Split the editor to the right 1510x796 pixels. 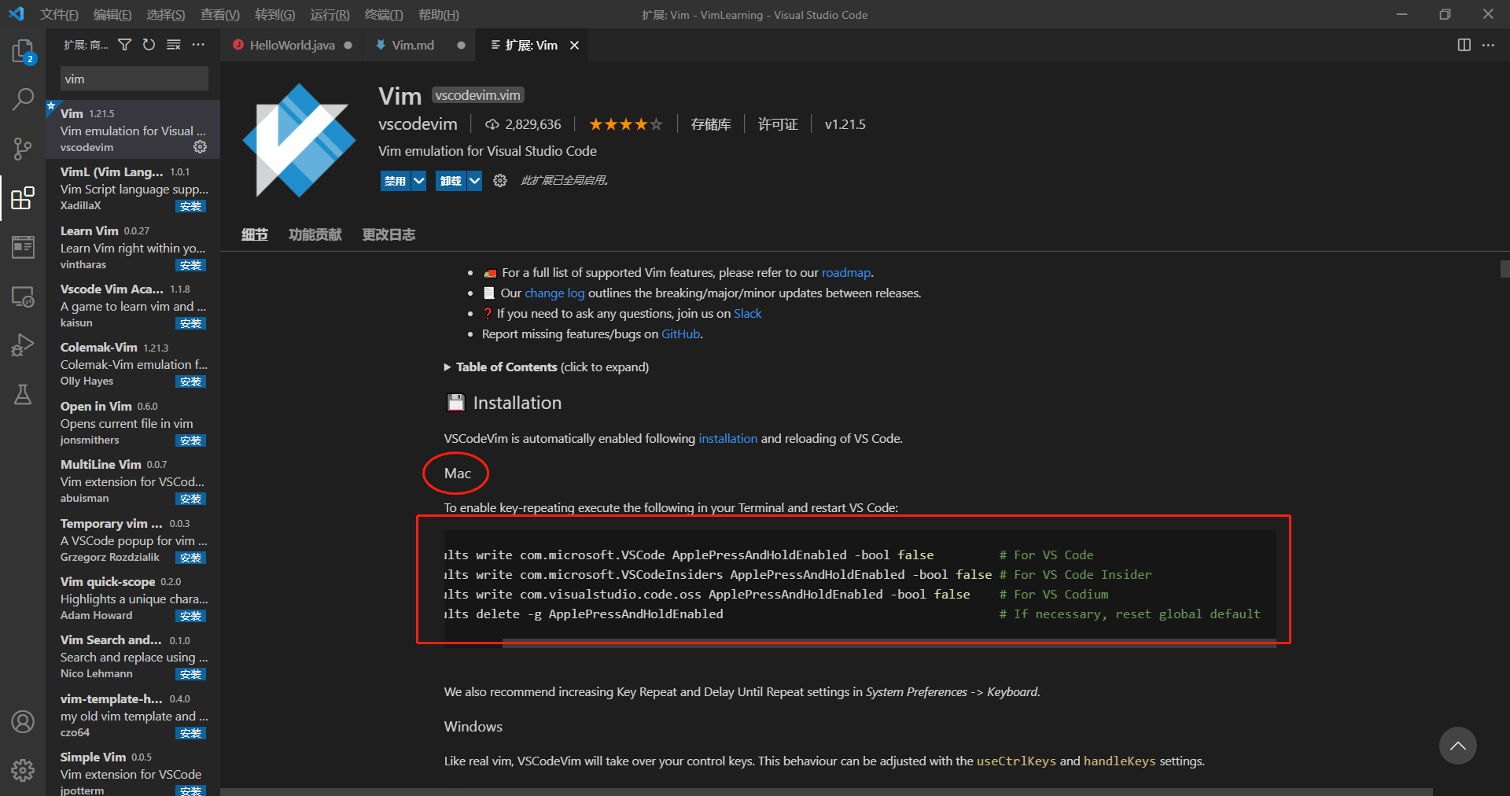click(1464, 45)
